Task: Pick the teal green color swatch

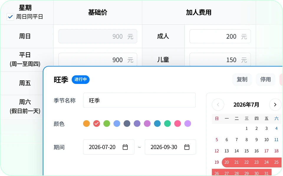Action: point(167,123)
